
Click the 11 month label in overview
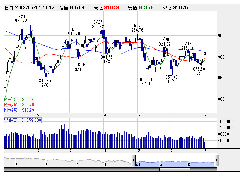click(x=106, y=164)
